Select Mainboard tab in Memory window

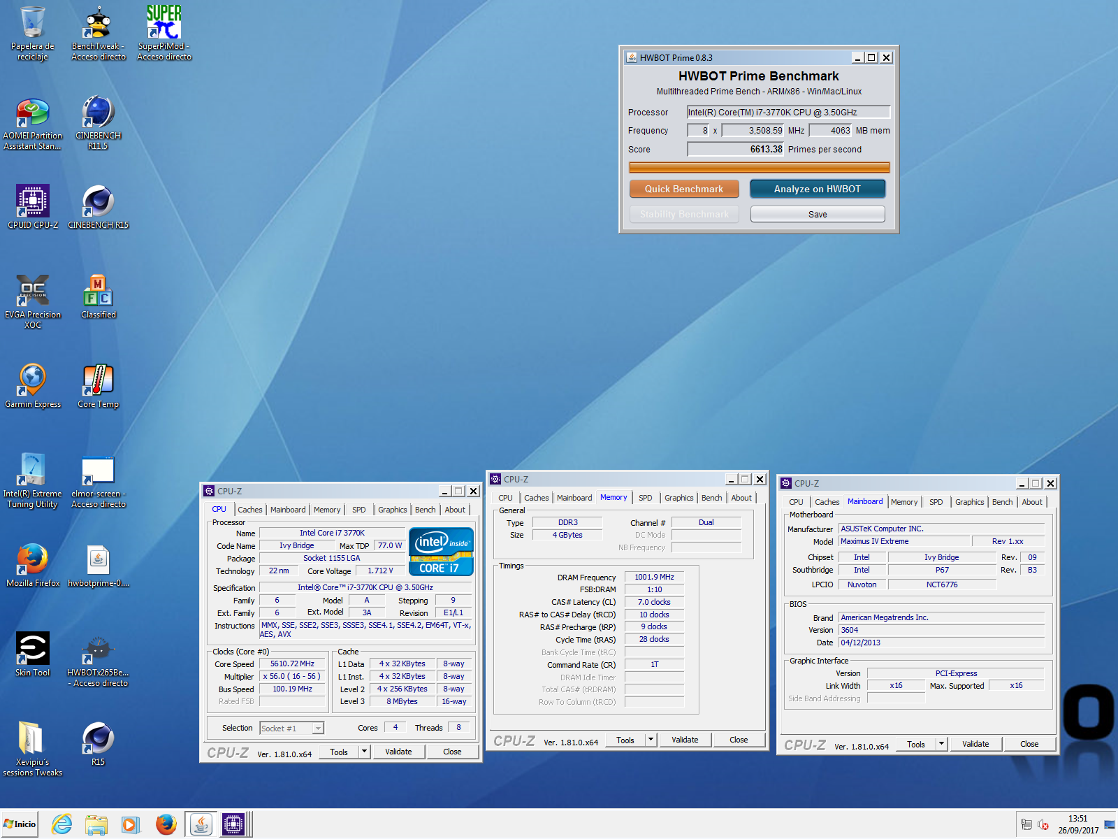[574, 498]
